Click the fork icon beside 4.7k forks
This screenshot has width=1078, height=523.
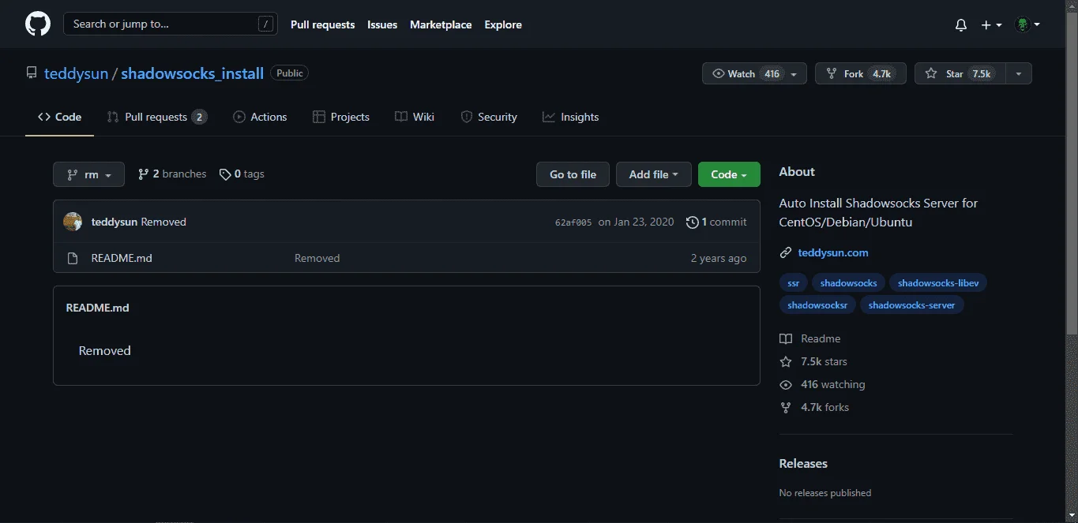click(x=786, y=407)
